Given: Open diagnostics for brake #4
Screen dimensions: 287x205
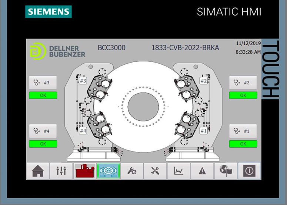Looking at the screenshot, I should tap(43, 131).
